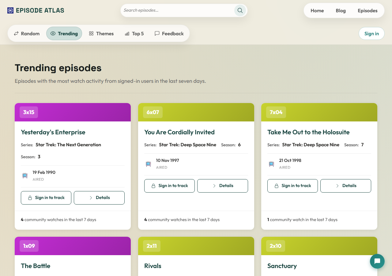The width and height of the screenshot is (392, 276).
Task: Click the bar chart icon beside Top 5
Action: click(127, 34)
